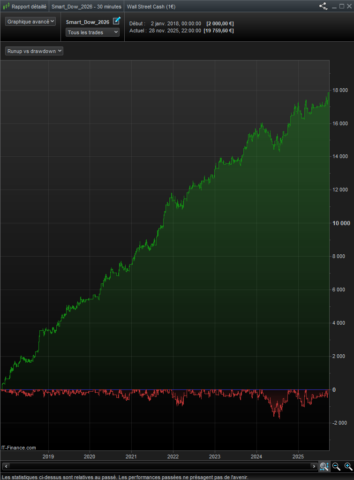Click the candlestick app logo icon
The image size is (354, 480).
tap(6, 7)
